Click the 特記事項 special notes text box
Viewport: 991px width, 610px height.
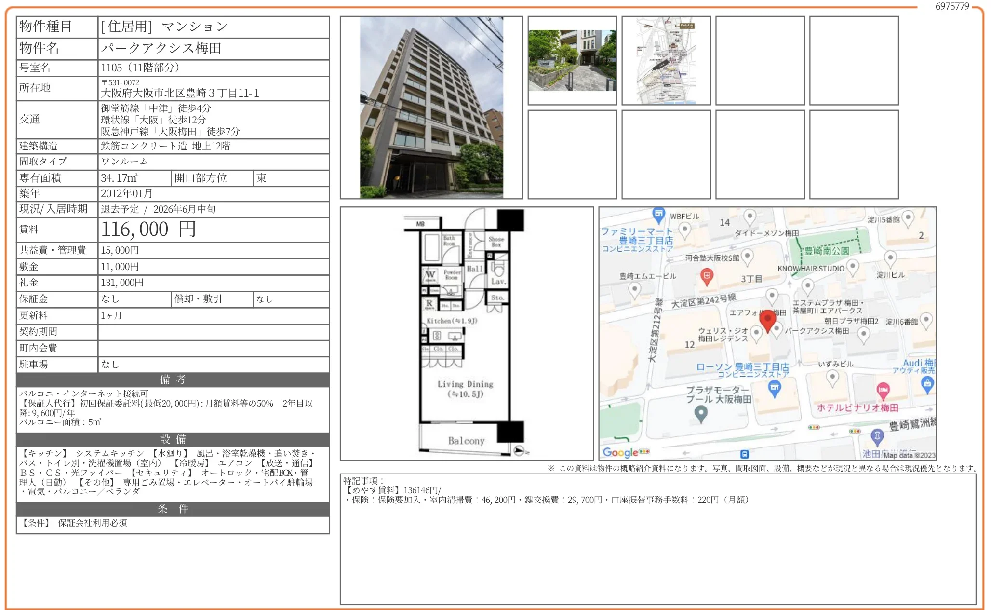click(x=657, y=539)
